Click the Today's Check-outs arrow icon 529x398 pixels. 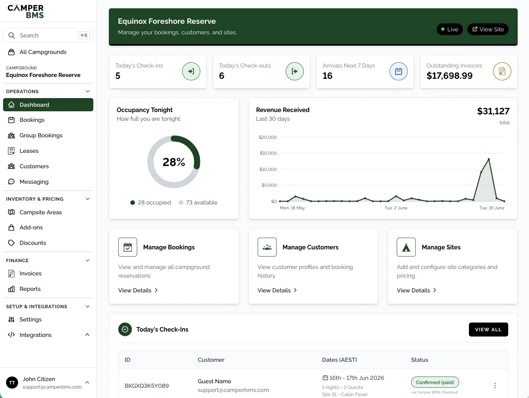pos(295,71)
